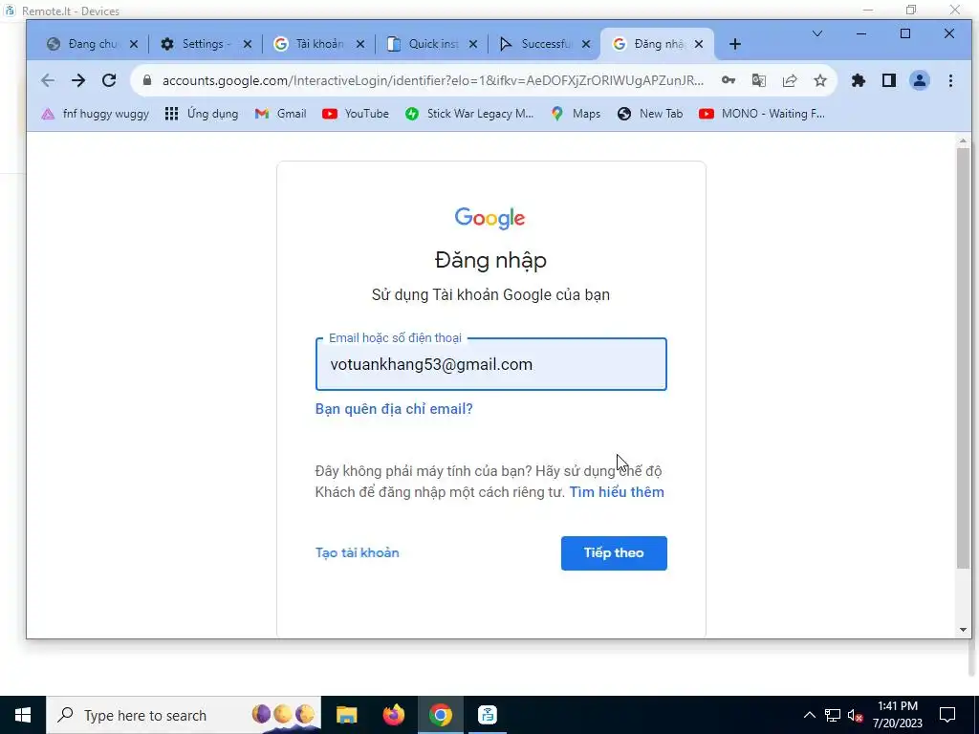979x734 pixels.
Task: Open a new browser tab
Action: coord(735,44)
